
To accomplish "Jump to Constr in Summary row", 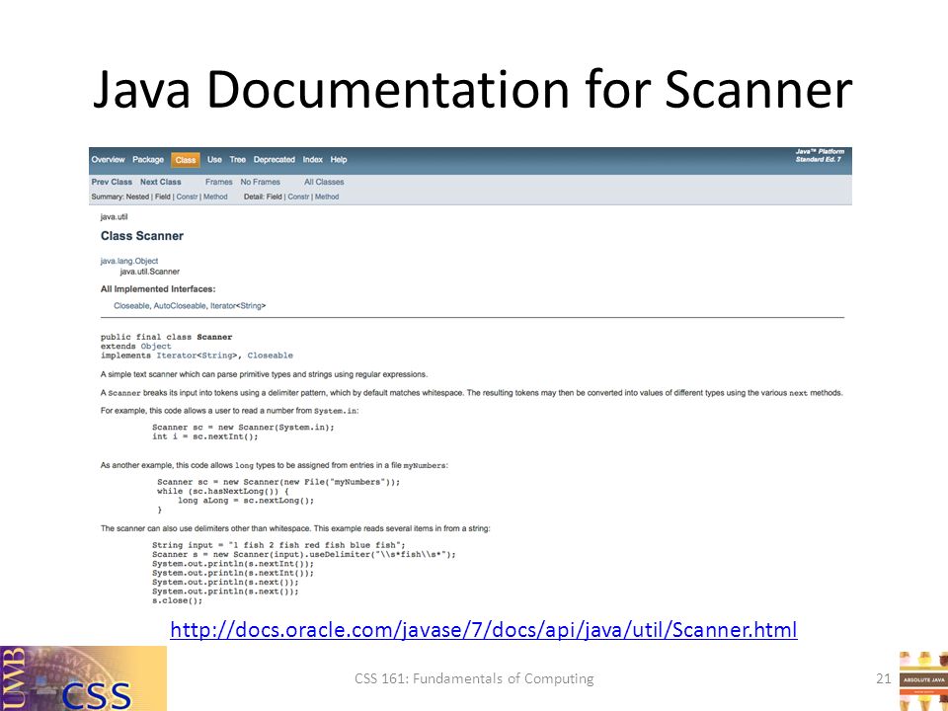I will 187,197.
